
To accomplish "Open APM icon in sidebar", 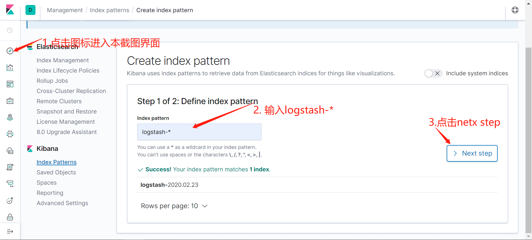I will (10, 184).
